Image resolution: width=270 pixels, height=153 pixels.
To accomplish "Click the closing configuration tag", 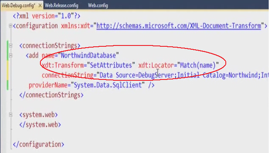I will 39,144.
